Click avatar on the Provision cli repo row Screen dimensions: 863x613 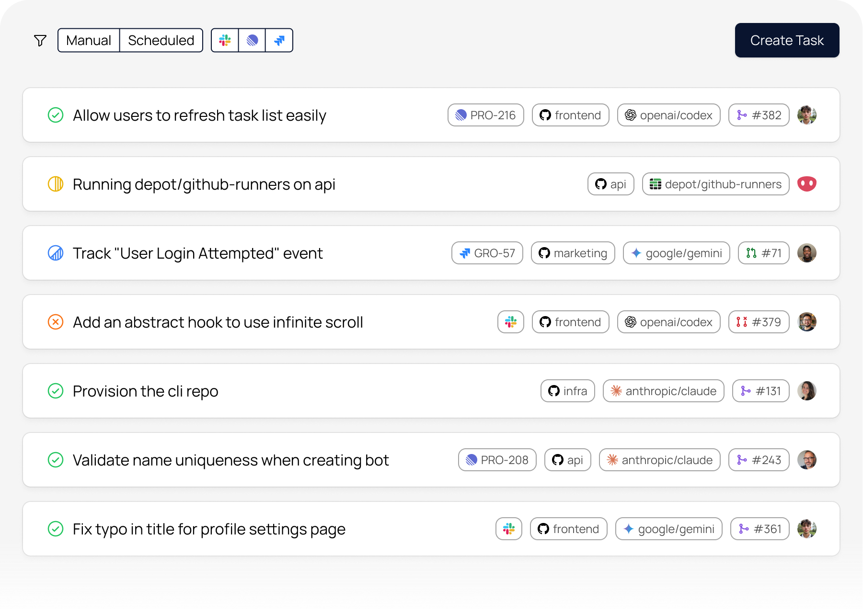pyautogui.click(x=807, y=391)
